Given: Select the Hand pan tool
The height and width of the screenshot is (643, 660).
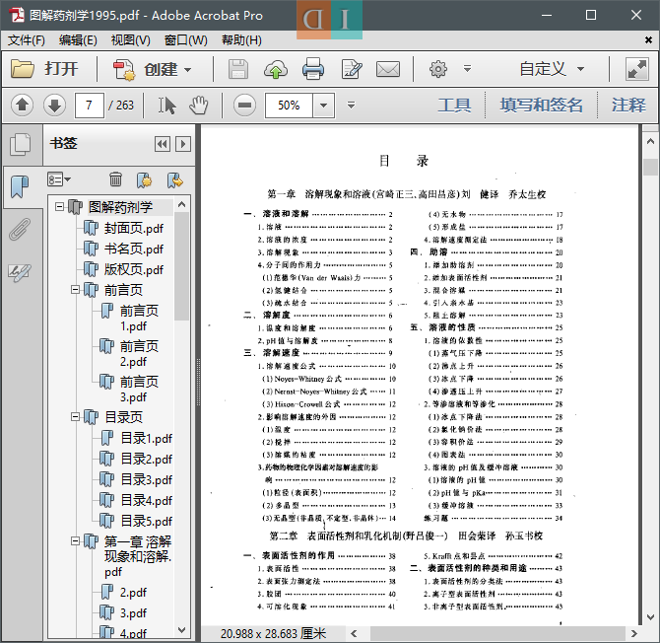Looking at the screenshot, I should (198, 106).
